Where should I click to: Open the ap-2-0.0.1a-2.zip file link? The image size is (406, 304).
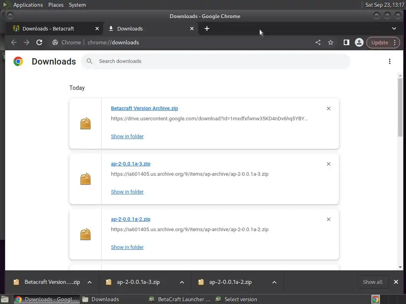point(130,219)
